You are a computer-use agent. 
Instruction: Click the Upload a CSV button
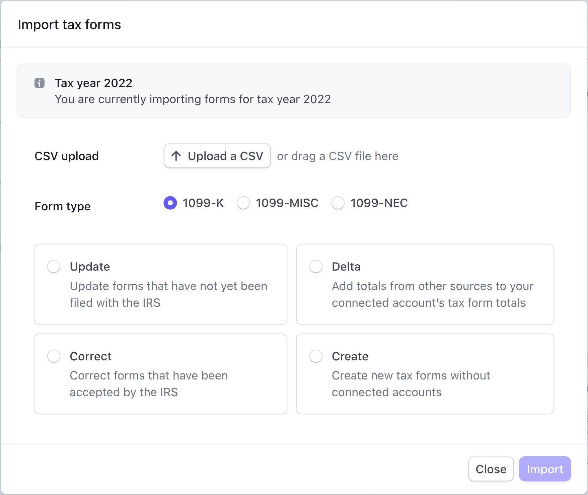(x=217, y=156)
